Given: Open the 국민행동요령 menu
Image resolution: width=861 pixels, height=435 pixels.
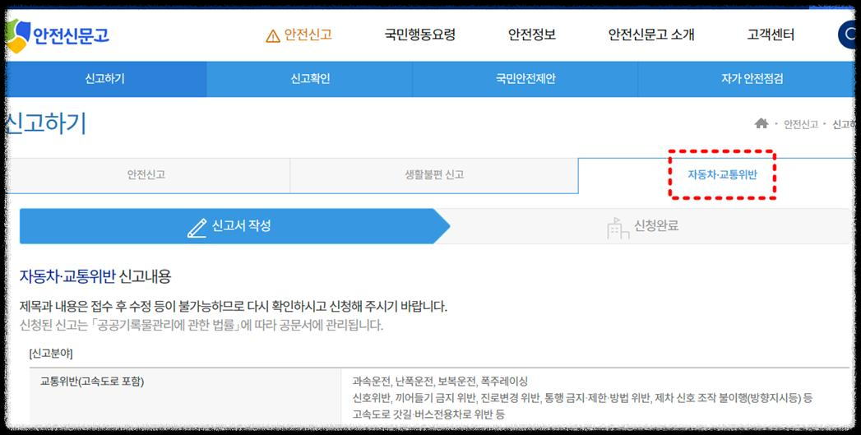Looking at the screenshot, I should pos(420,35).
